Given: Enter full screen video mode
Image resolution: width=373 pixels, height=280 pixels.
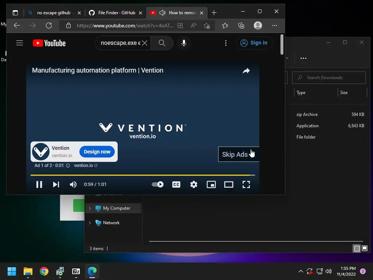Looking at the screenshot, I should 246,184.
